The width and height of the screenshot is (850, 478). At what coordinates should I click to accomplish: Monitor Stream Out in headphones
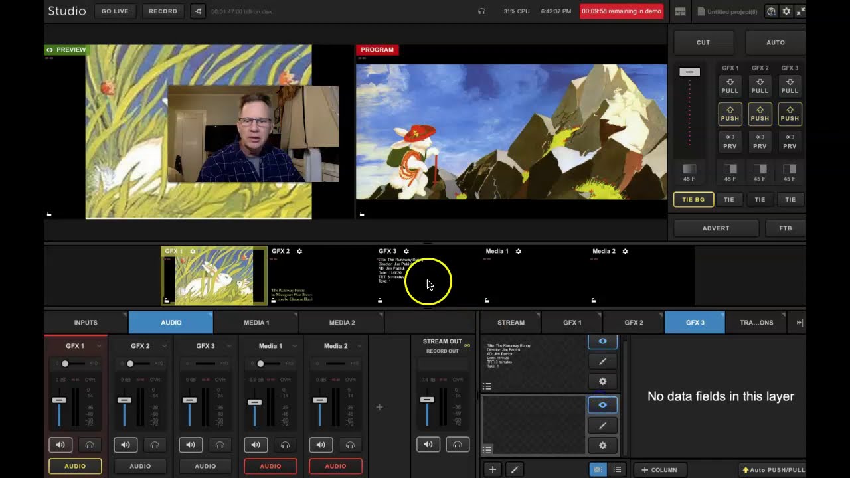click(458, 445)
